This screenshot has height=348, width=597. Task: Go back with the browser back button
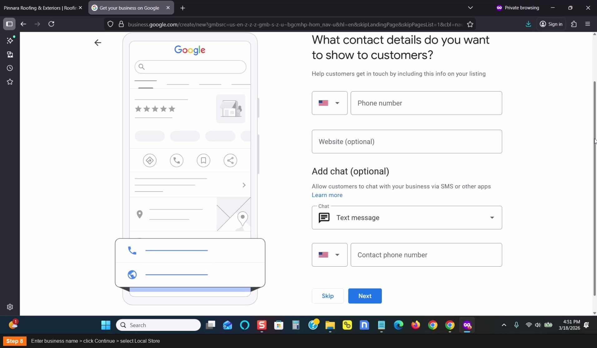(23, 24)
